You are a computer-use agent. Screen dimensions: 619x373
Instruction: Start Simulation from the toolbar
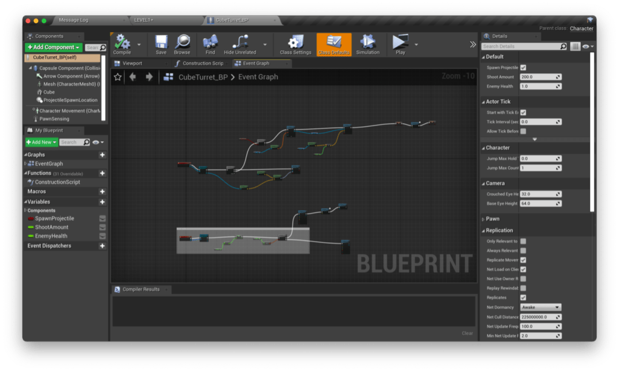point(367,42)
